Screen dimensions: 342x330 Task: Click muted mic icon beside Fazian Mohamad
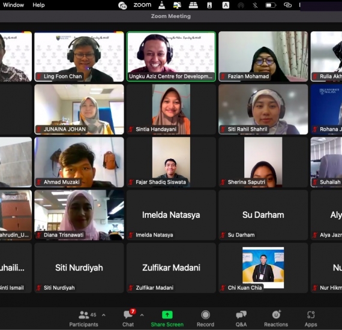pos(223,77)
